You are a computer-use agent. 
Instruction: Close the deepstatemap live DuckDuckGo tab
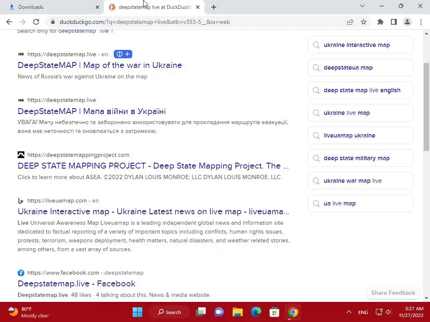click(198, 7)
